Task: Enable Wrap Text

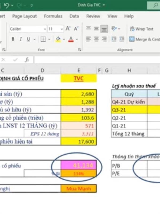Action: (142, 29)
